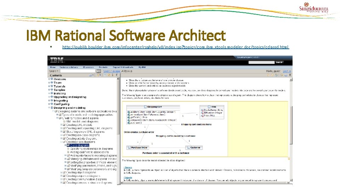Click the Customer class in diagram
340x191 pixels.
(194, 147)
